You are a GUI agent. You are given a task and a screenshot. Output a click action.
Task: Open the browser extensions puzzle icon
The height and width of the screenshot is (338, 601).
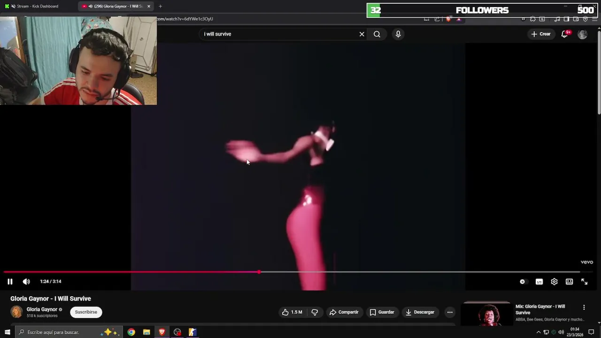532,19
